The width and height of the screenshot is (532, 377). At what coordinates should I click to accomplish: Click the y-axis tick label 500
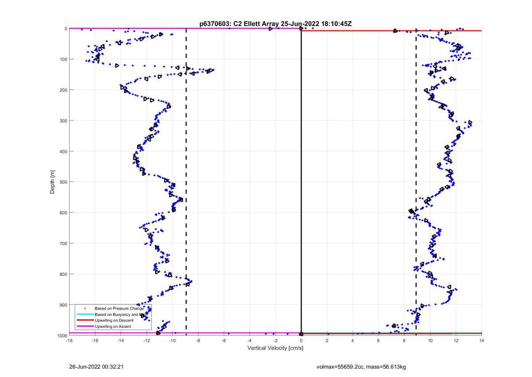pos(63,182)
